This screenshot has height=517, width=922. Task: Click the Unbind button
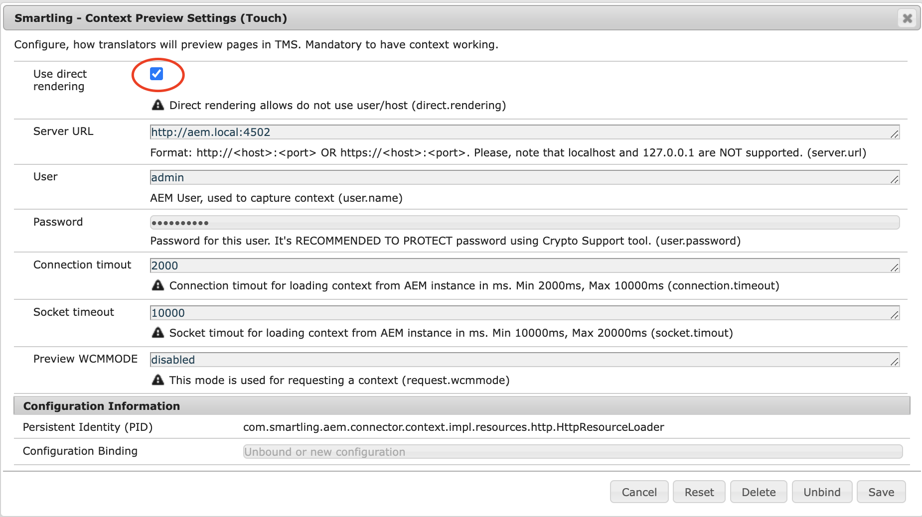point(822,492)
